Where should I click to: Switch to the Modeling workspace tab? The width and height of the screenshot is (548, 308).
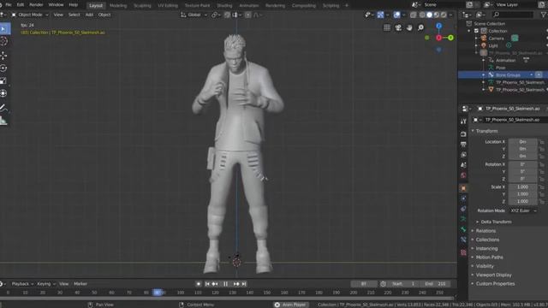[x=118, y=6]
